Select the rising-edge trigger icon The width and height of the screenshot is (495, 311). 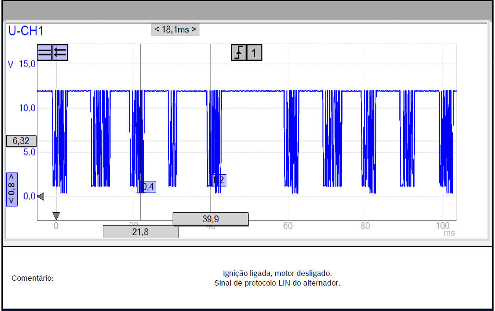point(239,53)
